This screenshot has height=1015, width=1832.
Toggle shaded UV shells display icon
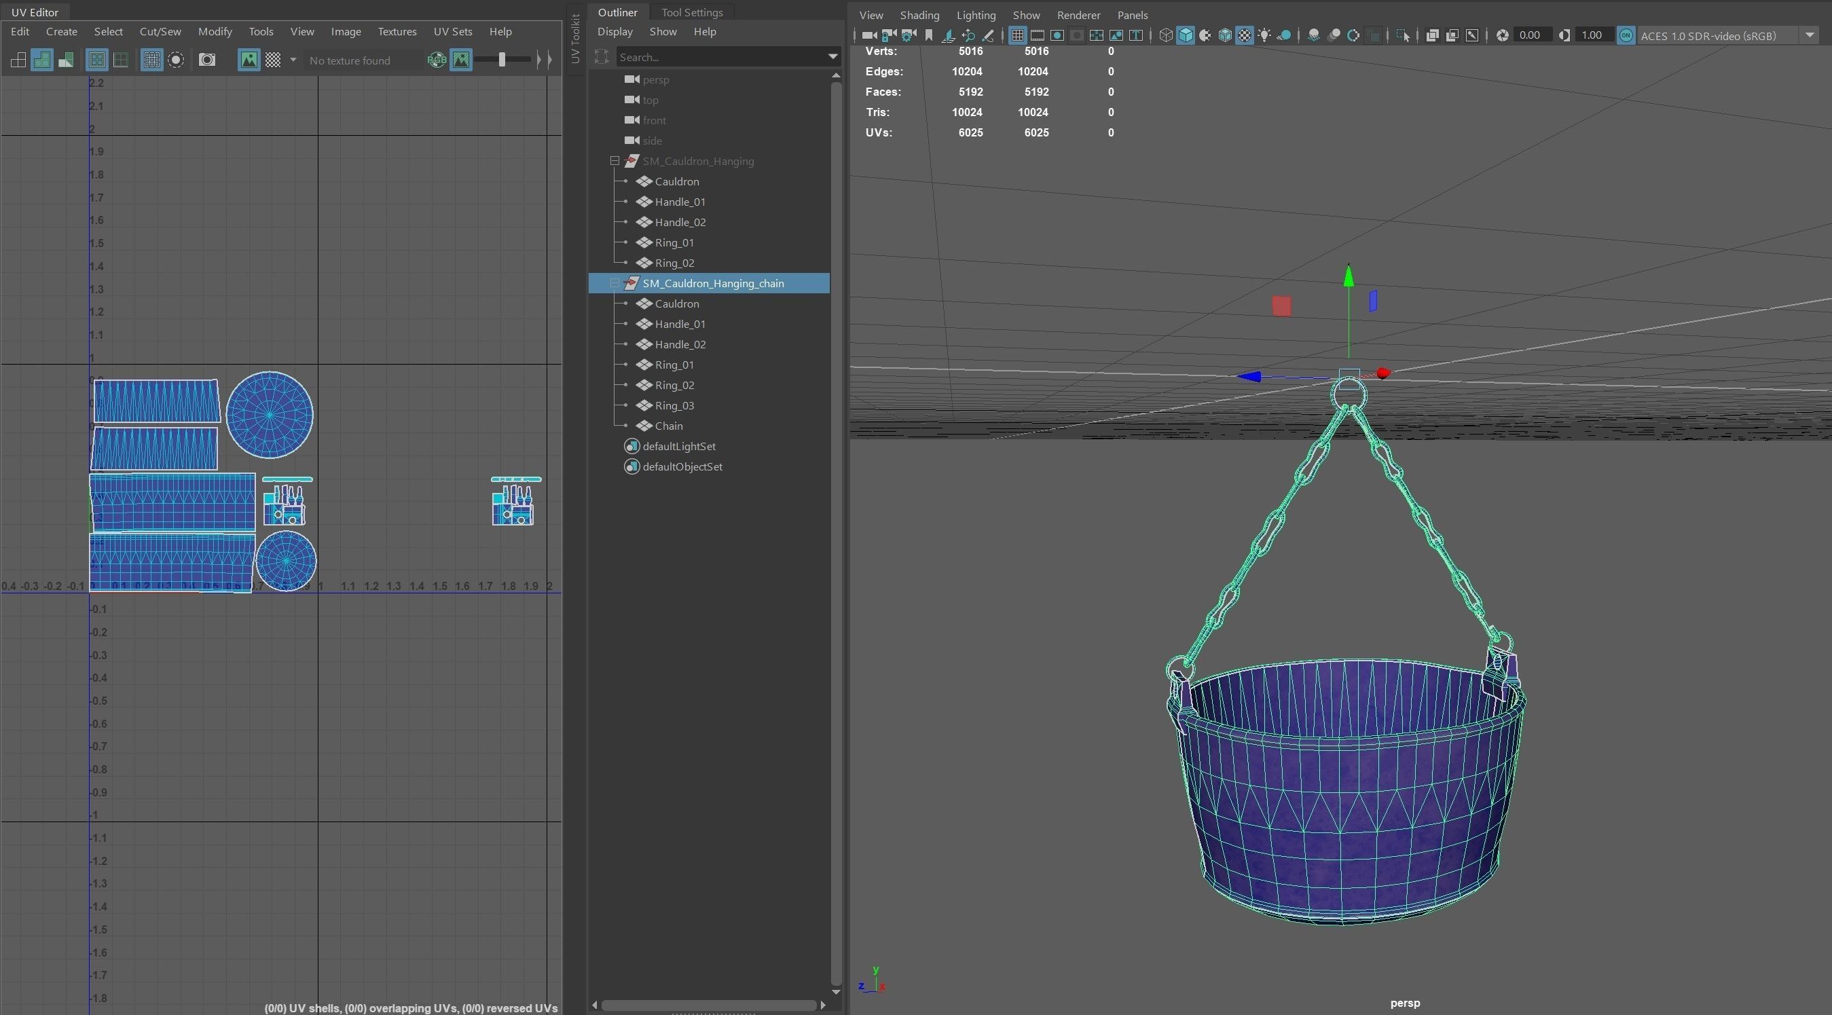[x=42, y=60]
